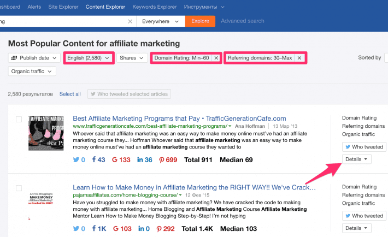Open the Best Affiliate Marketing Programs thumbnail
The image size is (388, 237).
pos(46,133)
